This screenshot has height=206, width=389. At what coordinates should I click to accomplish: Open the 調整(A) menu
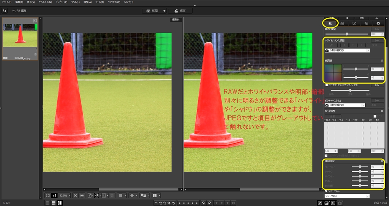click(87, 2)
